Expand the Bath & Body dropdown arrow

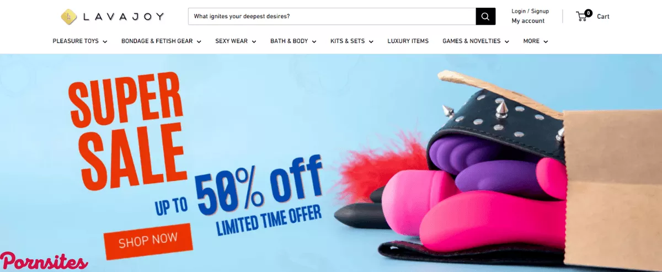coord(314,41)
